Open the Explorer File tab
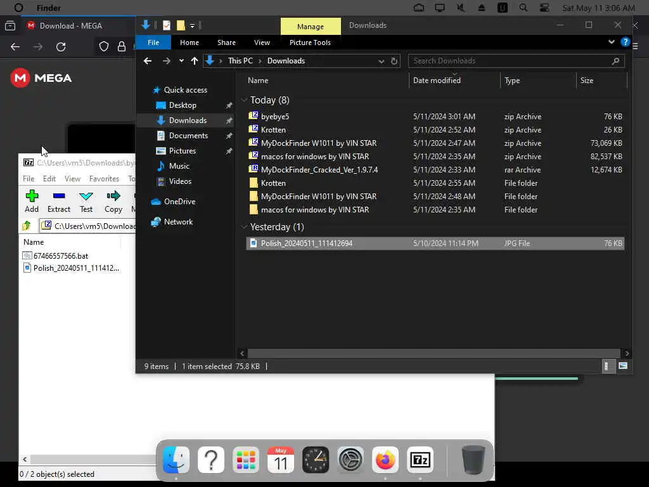This screenshot has height=487, width=649. coord(153,42)
